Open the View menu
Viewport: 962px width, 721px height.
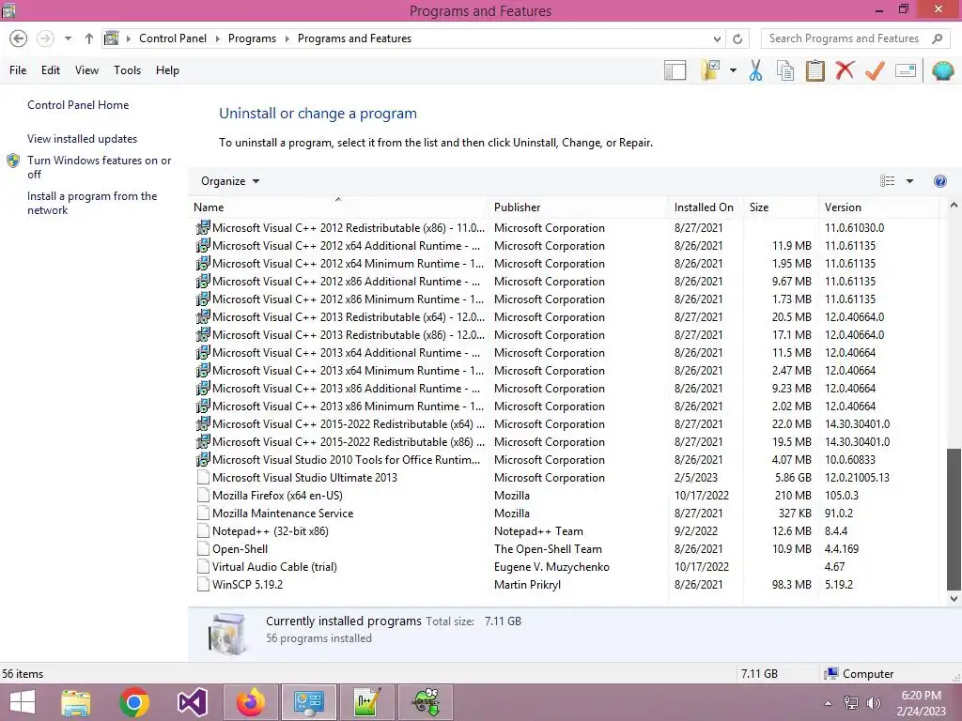(x=86, y=70)
